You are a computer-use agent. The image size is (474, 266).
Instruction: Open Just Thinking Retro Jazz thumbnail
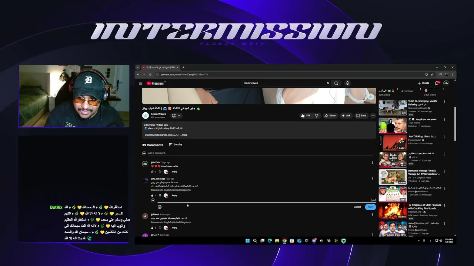[x=393, y=142]
